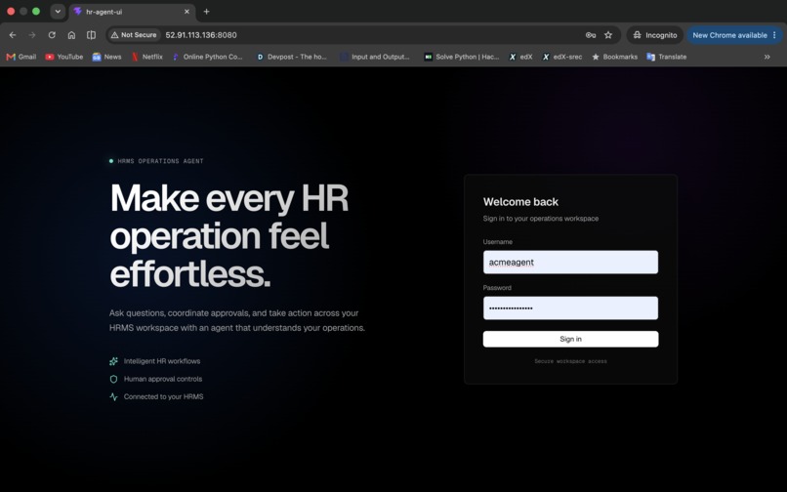787x492 pixels.
Task: Click the Welcome back heading
Action: coord(520,202)
